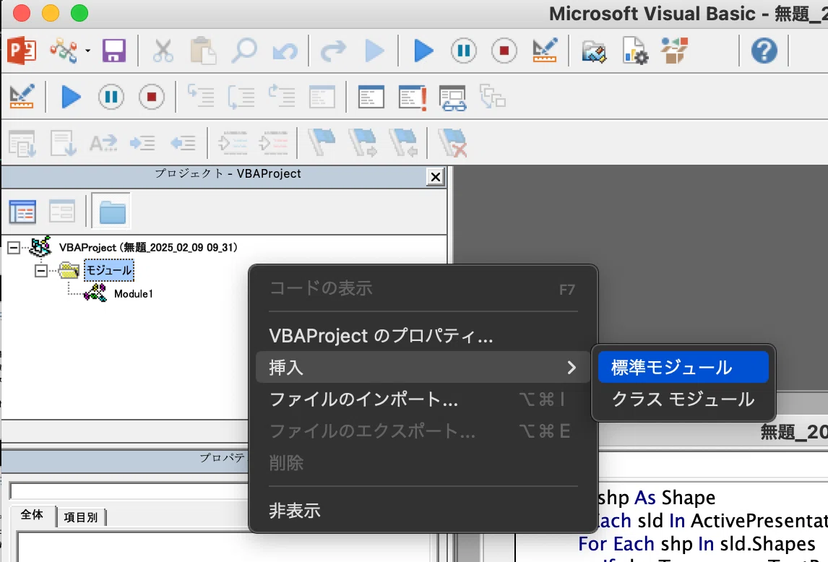Click the Indent icon
Viewport: 828px width, 562px height.
pos(142,143)
